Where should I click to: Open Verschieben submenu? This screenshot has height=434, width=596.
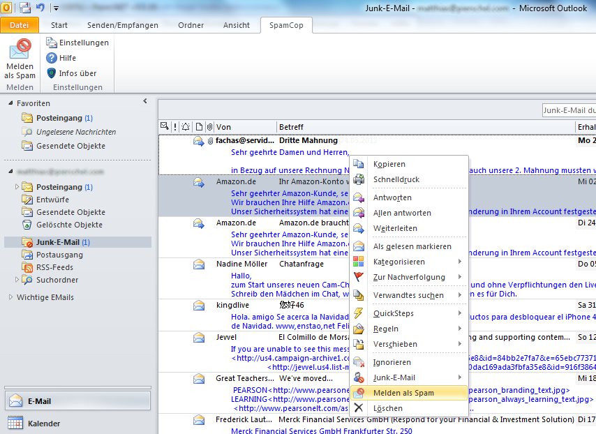pos(408,344)
